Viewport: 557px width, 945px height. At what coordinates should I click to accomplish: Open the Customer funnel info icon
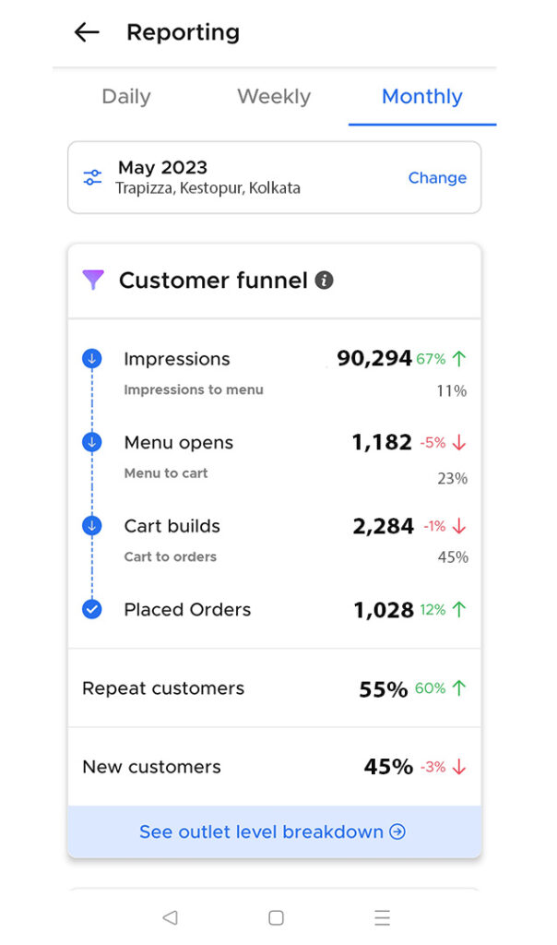click(x=324, y=281)
